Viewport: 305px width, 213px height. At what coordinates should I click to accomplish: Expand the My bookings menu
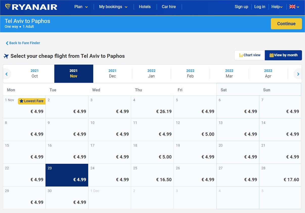(x=113, y=7)
